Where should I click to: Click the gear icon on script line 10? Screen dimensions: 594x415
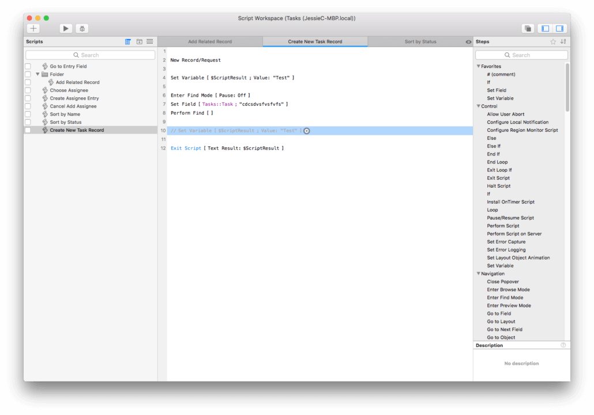(307, 131)
